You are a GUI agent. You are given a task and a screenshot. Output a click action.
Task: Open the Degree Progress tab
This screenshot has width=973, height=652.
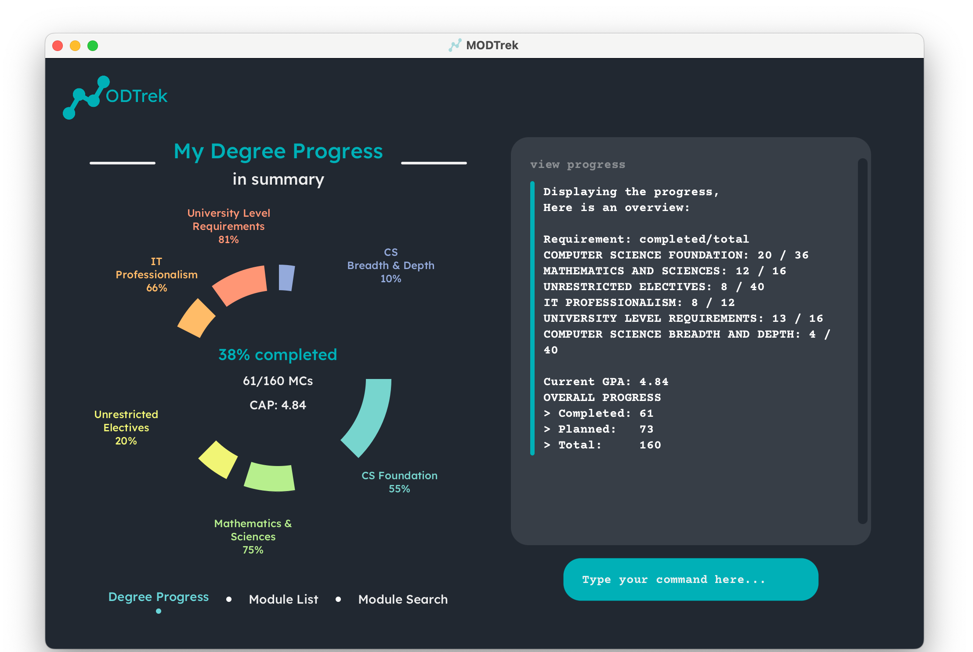158,597
